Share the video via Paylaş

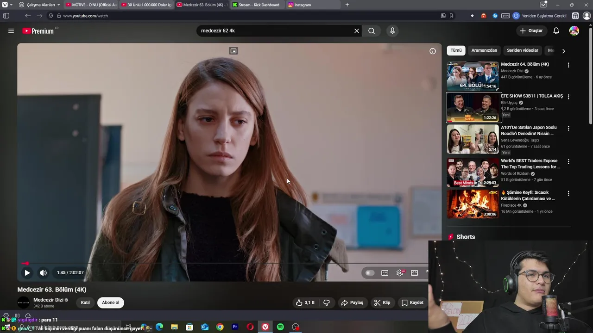(x=352, y=302)
